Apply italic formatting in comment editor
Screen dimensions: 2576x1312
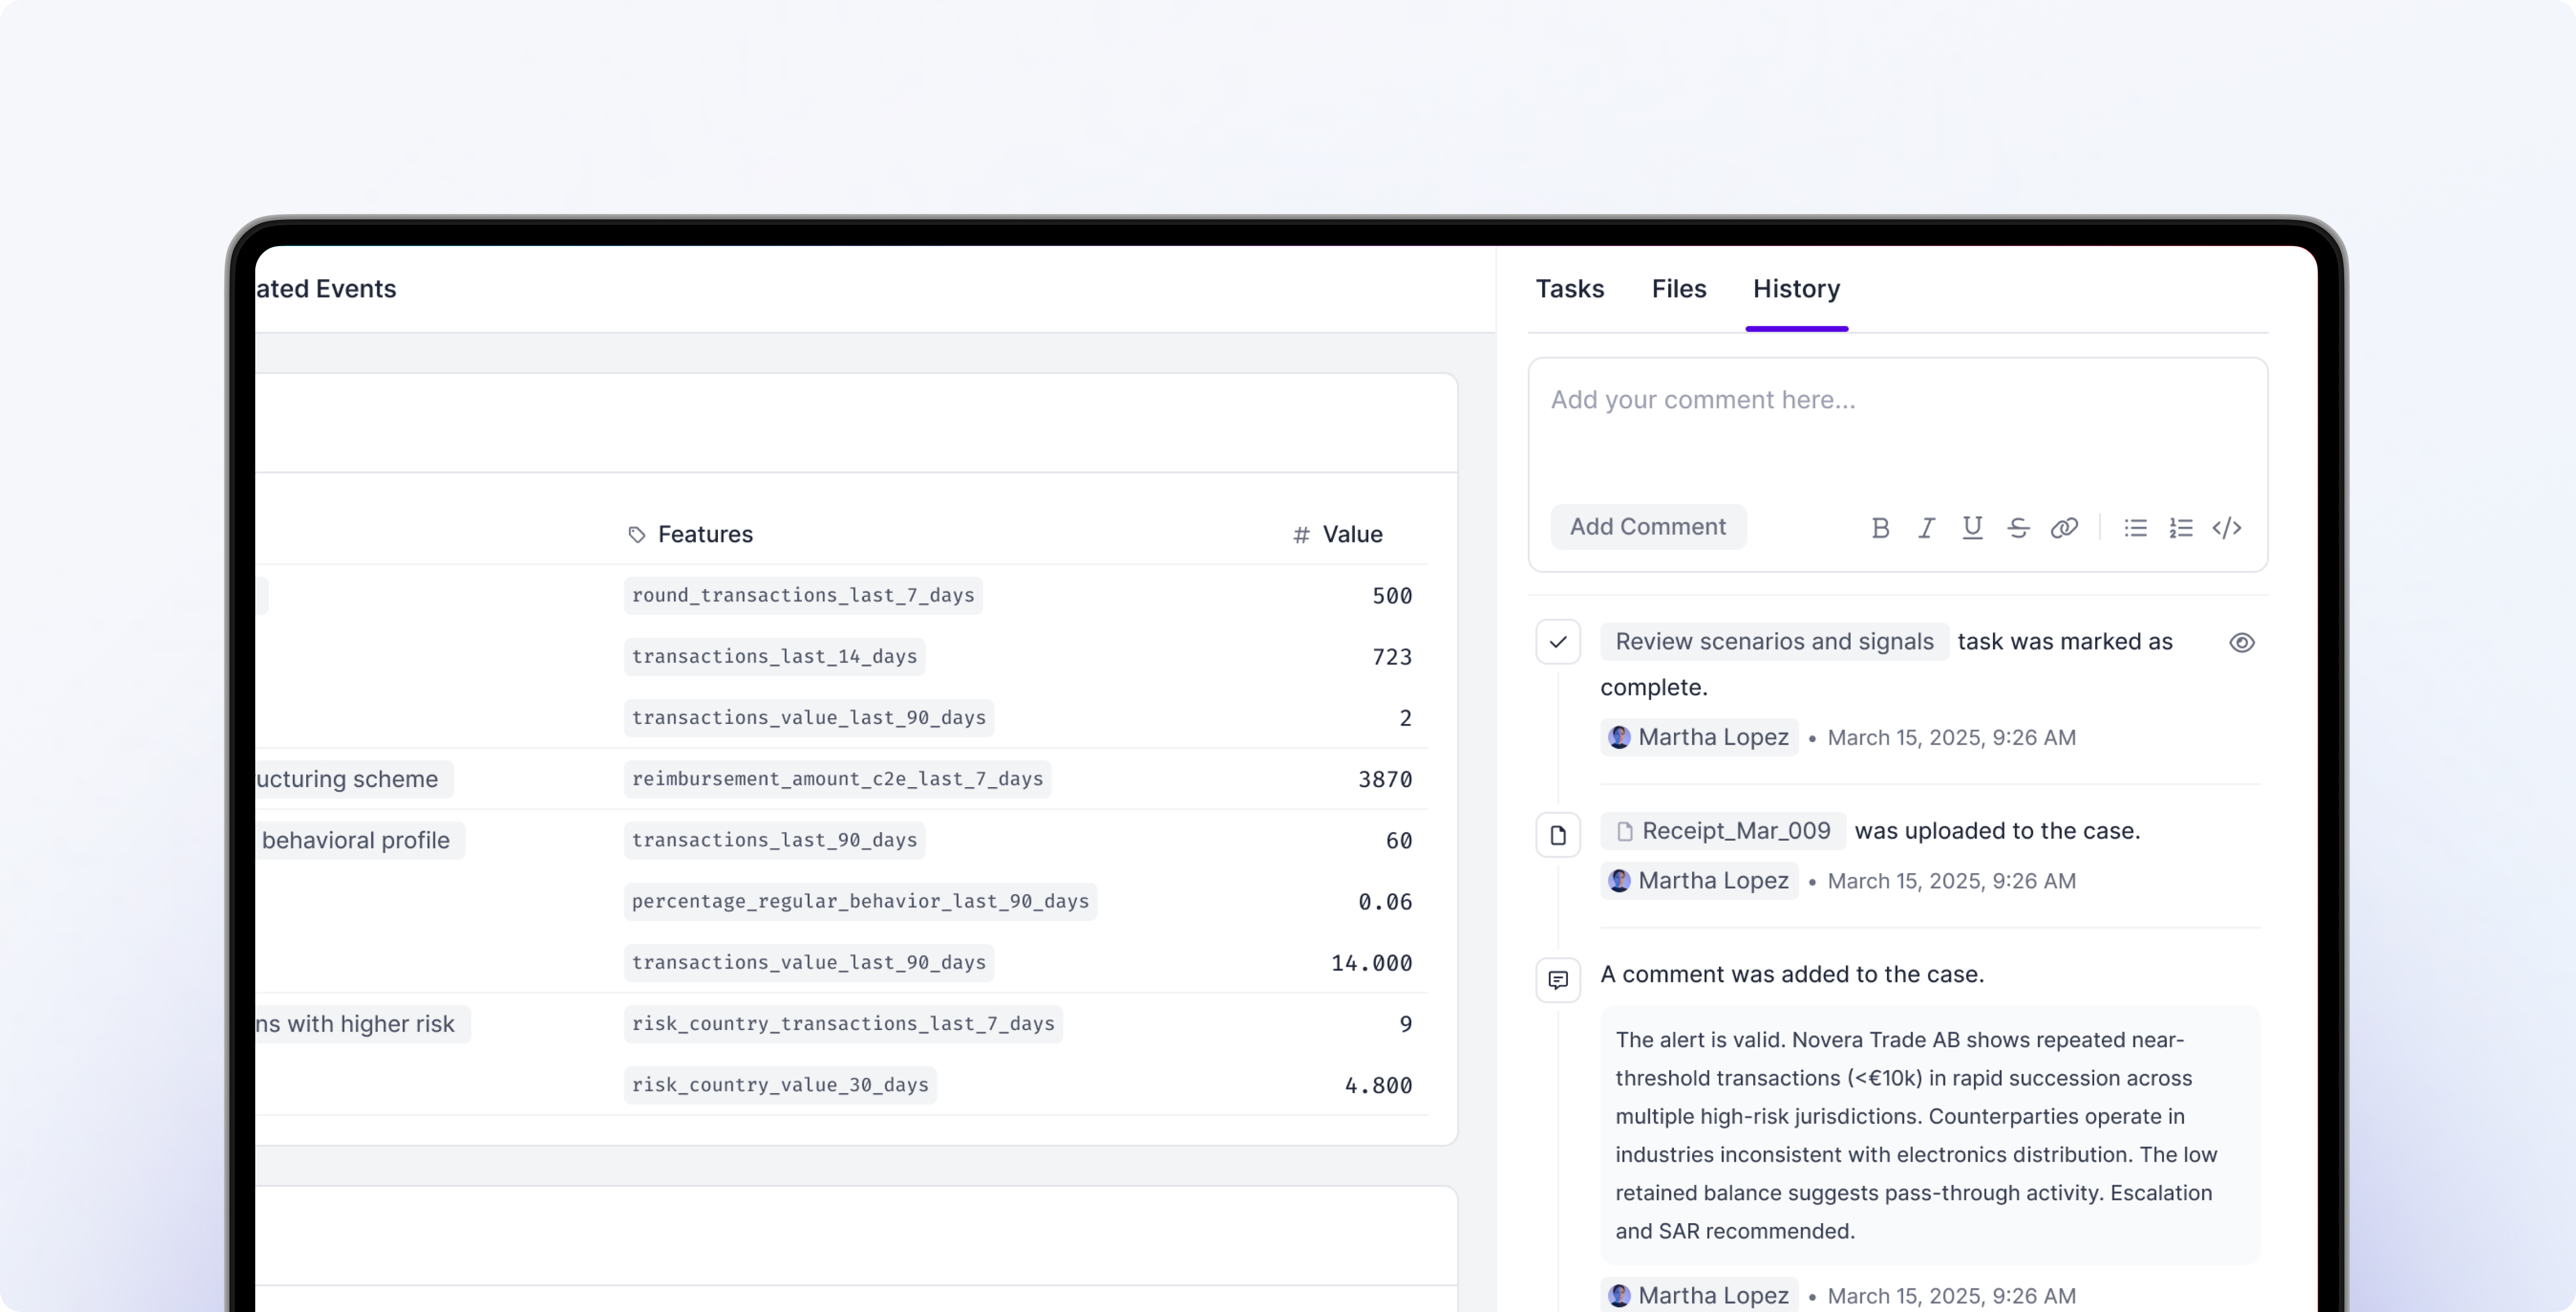pyautogui.click(x=1926, y=528)
